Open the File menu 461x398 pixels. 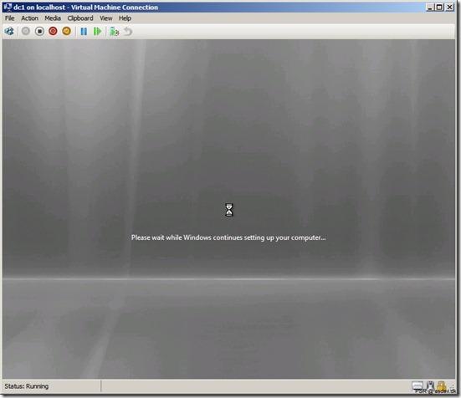pyautogui.click(x=10, y=18)
